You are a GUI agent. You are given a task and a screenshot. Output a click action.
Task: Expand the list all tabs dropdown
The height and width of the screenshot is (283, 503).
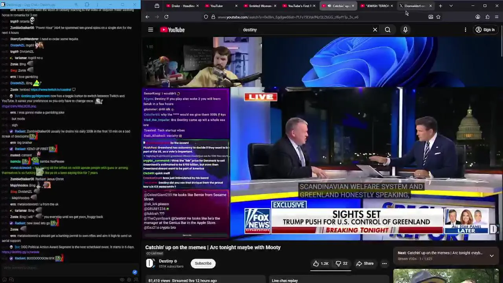(x=451, y=6)
